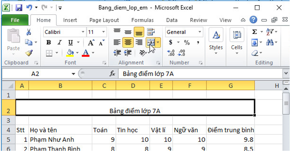Increase indent icon
Image resolution: width=290 pixels, height=152 pixels.
[x=128, y=53]
